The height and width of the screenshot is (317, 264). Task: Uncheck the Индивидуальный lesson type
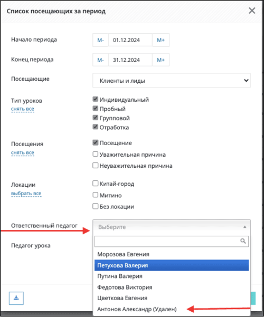point(96,99)
